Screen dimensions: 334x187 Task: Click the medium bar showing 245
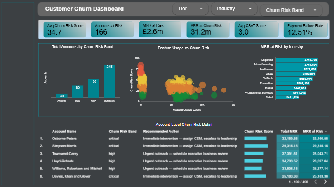pyautogui.click(x=110, y=81)
